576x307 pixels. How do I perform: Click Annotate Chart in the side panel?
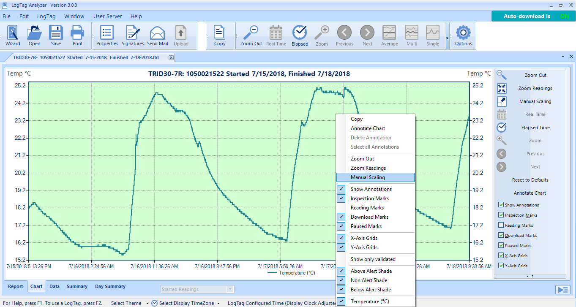530,193
